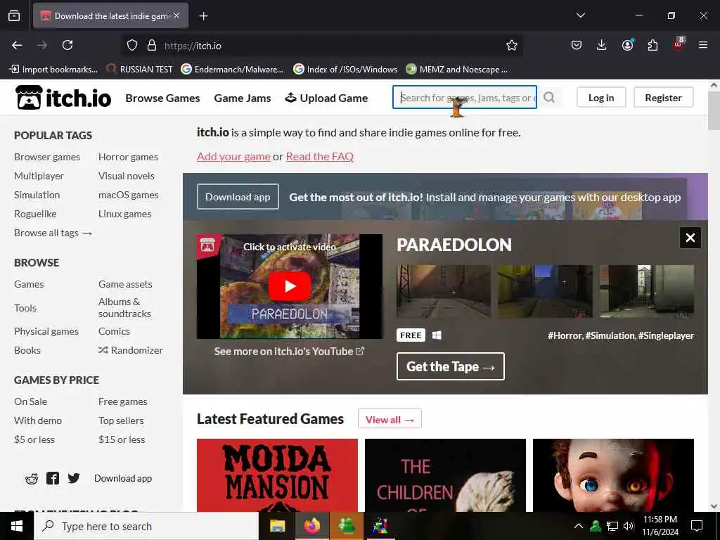
Task: Open the Twitter social icon
Action: coord(73,478)
